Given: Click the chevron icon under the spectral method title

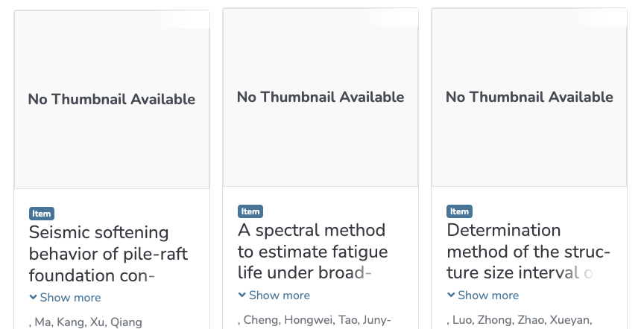Looking at the screenshot, I should pyautogui.click(x=242, y=295).
